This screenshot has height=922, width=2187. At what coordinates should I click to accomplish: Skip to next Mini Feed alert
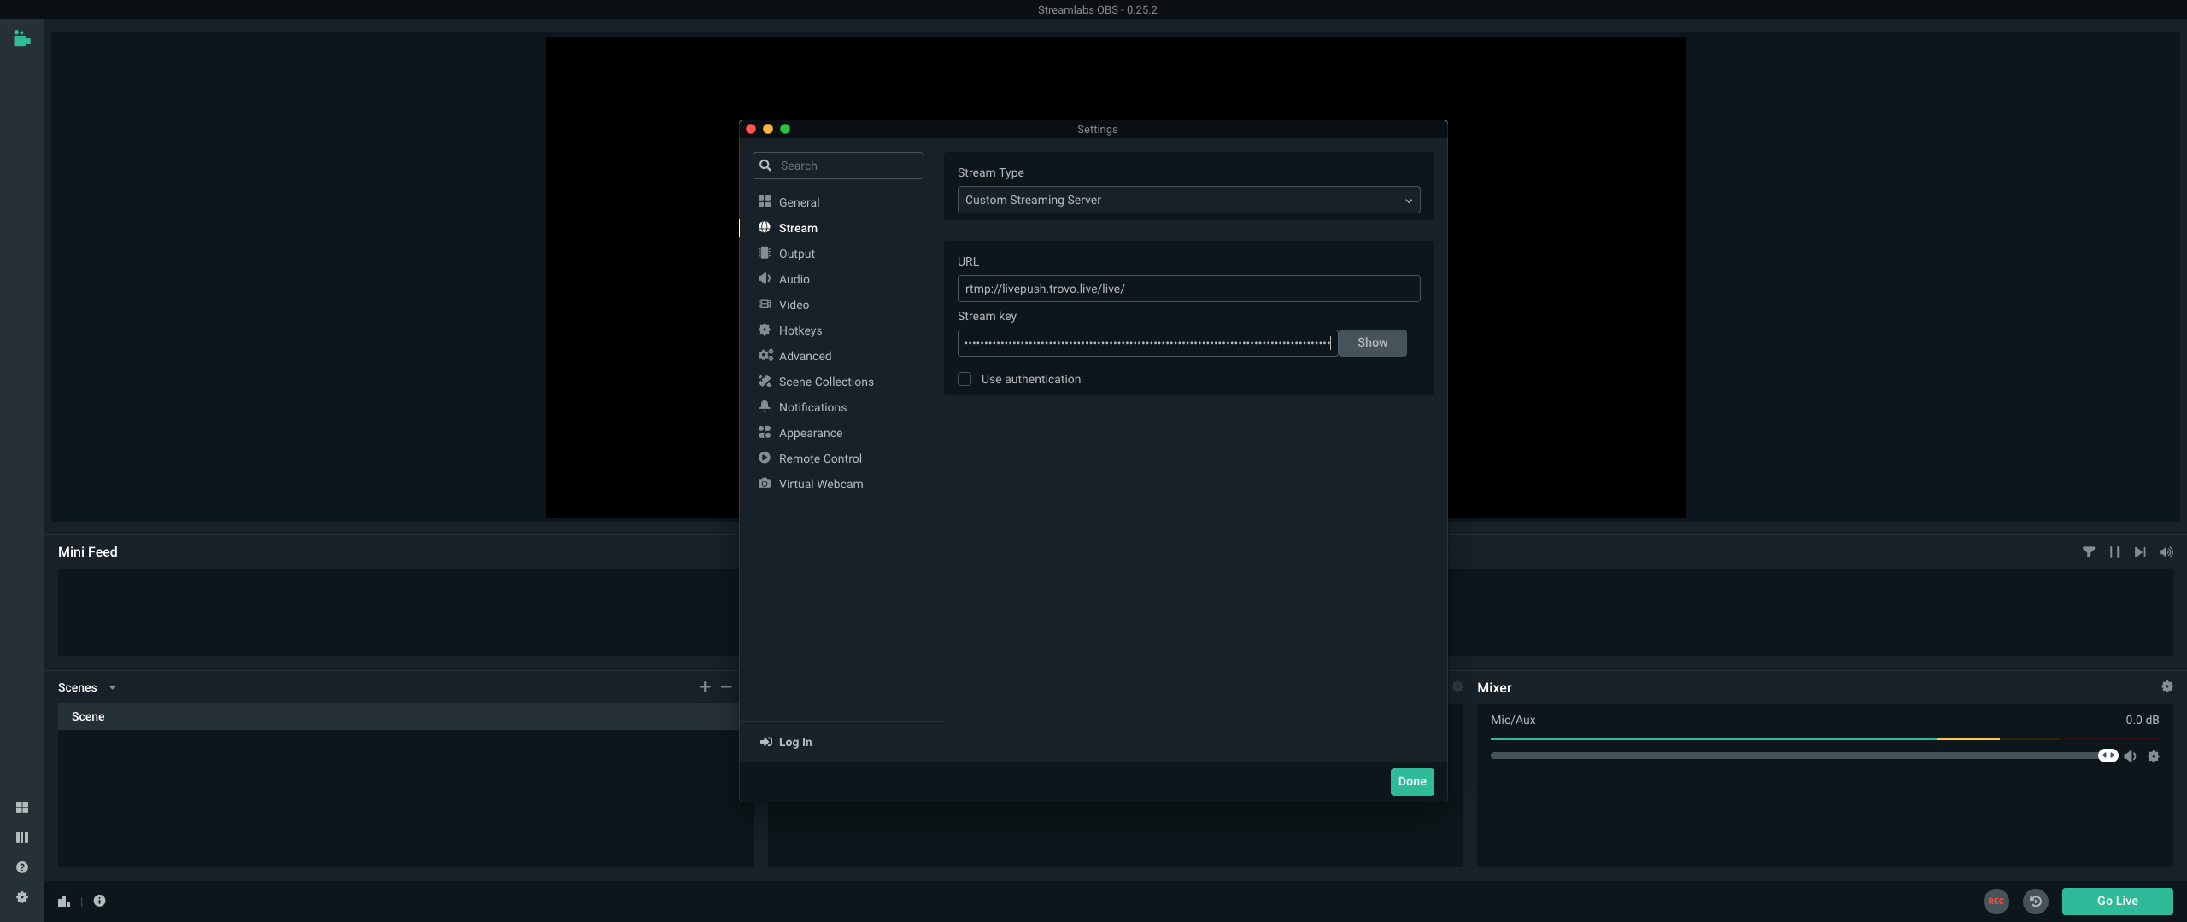pos(2139,552)
